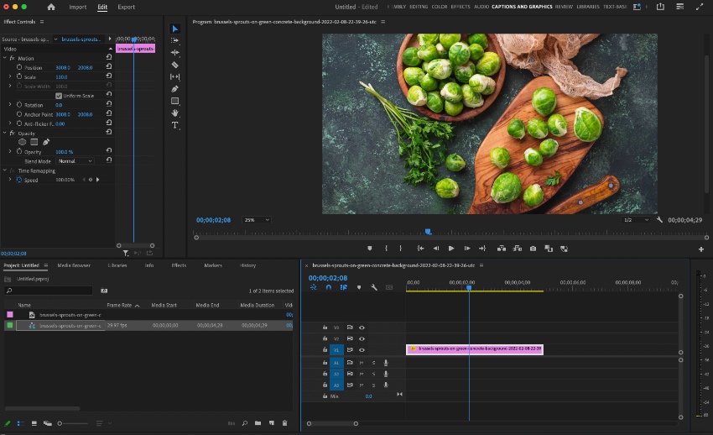Expand the Scale property
Screen dimensions: 713x435
tap(10, 77)
